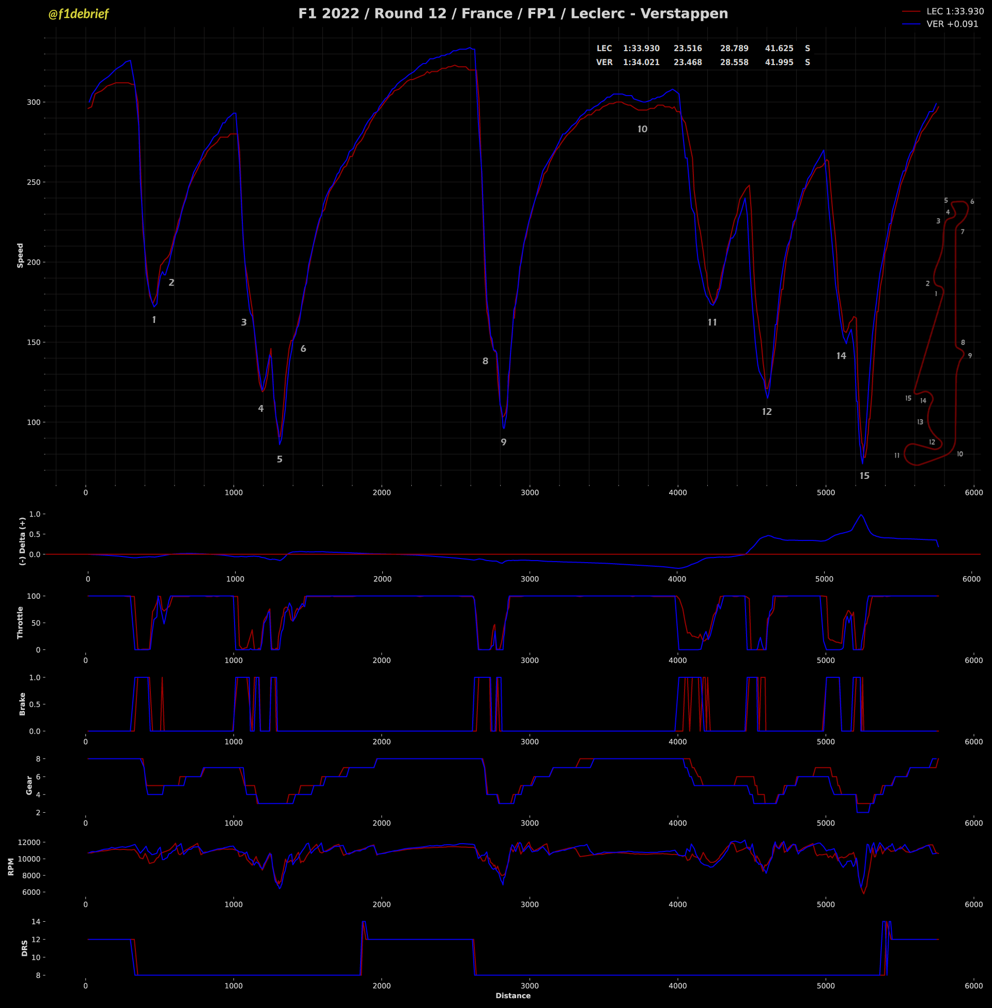Click the @f1debrief watermark handle
992x1008 pixels.
(x=78, y=14)
